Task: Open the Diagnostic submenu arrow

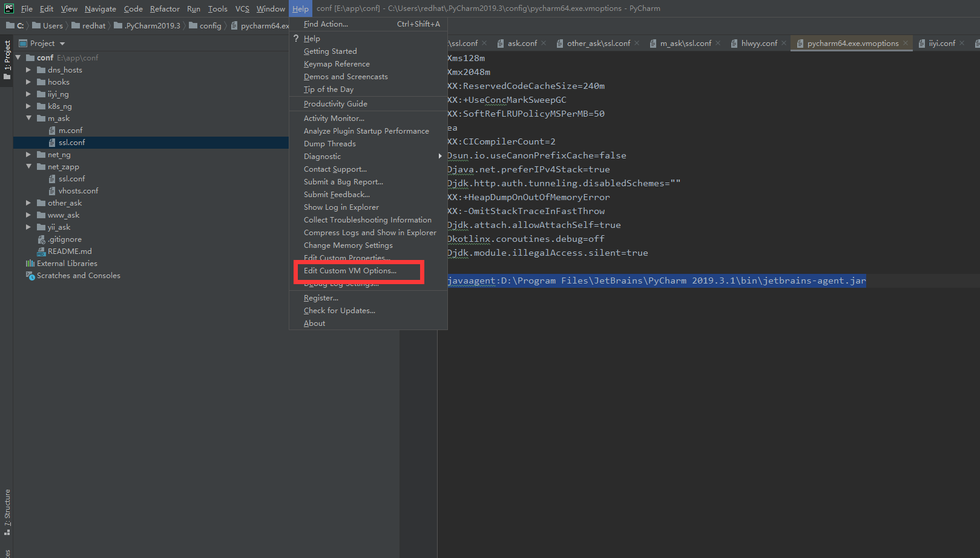Action: (440, 157)
